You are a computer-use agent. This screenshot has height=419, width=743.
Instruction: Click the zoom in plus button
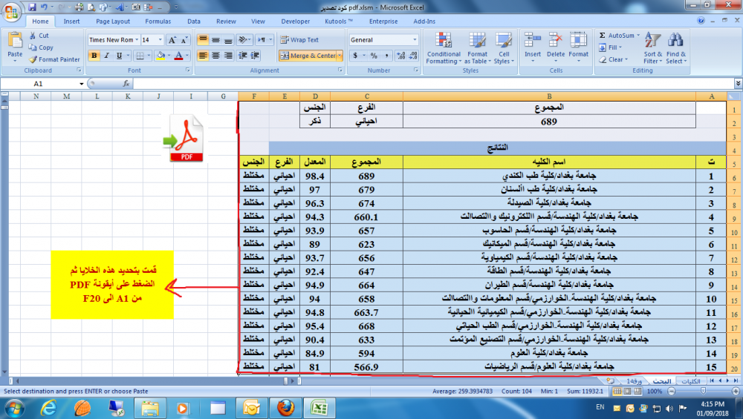pyautogui.click(x=736, y=391)
